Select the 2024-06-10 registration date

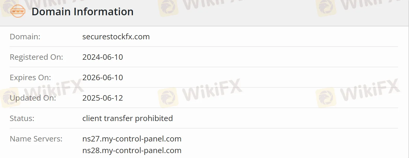[x=103, y=57]
